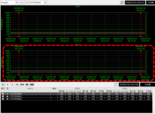The height and width of the screenshot is (114, 155).
Task: Refresh graph 1 with top reload icon
Action: (x=122, y=3)
